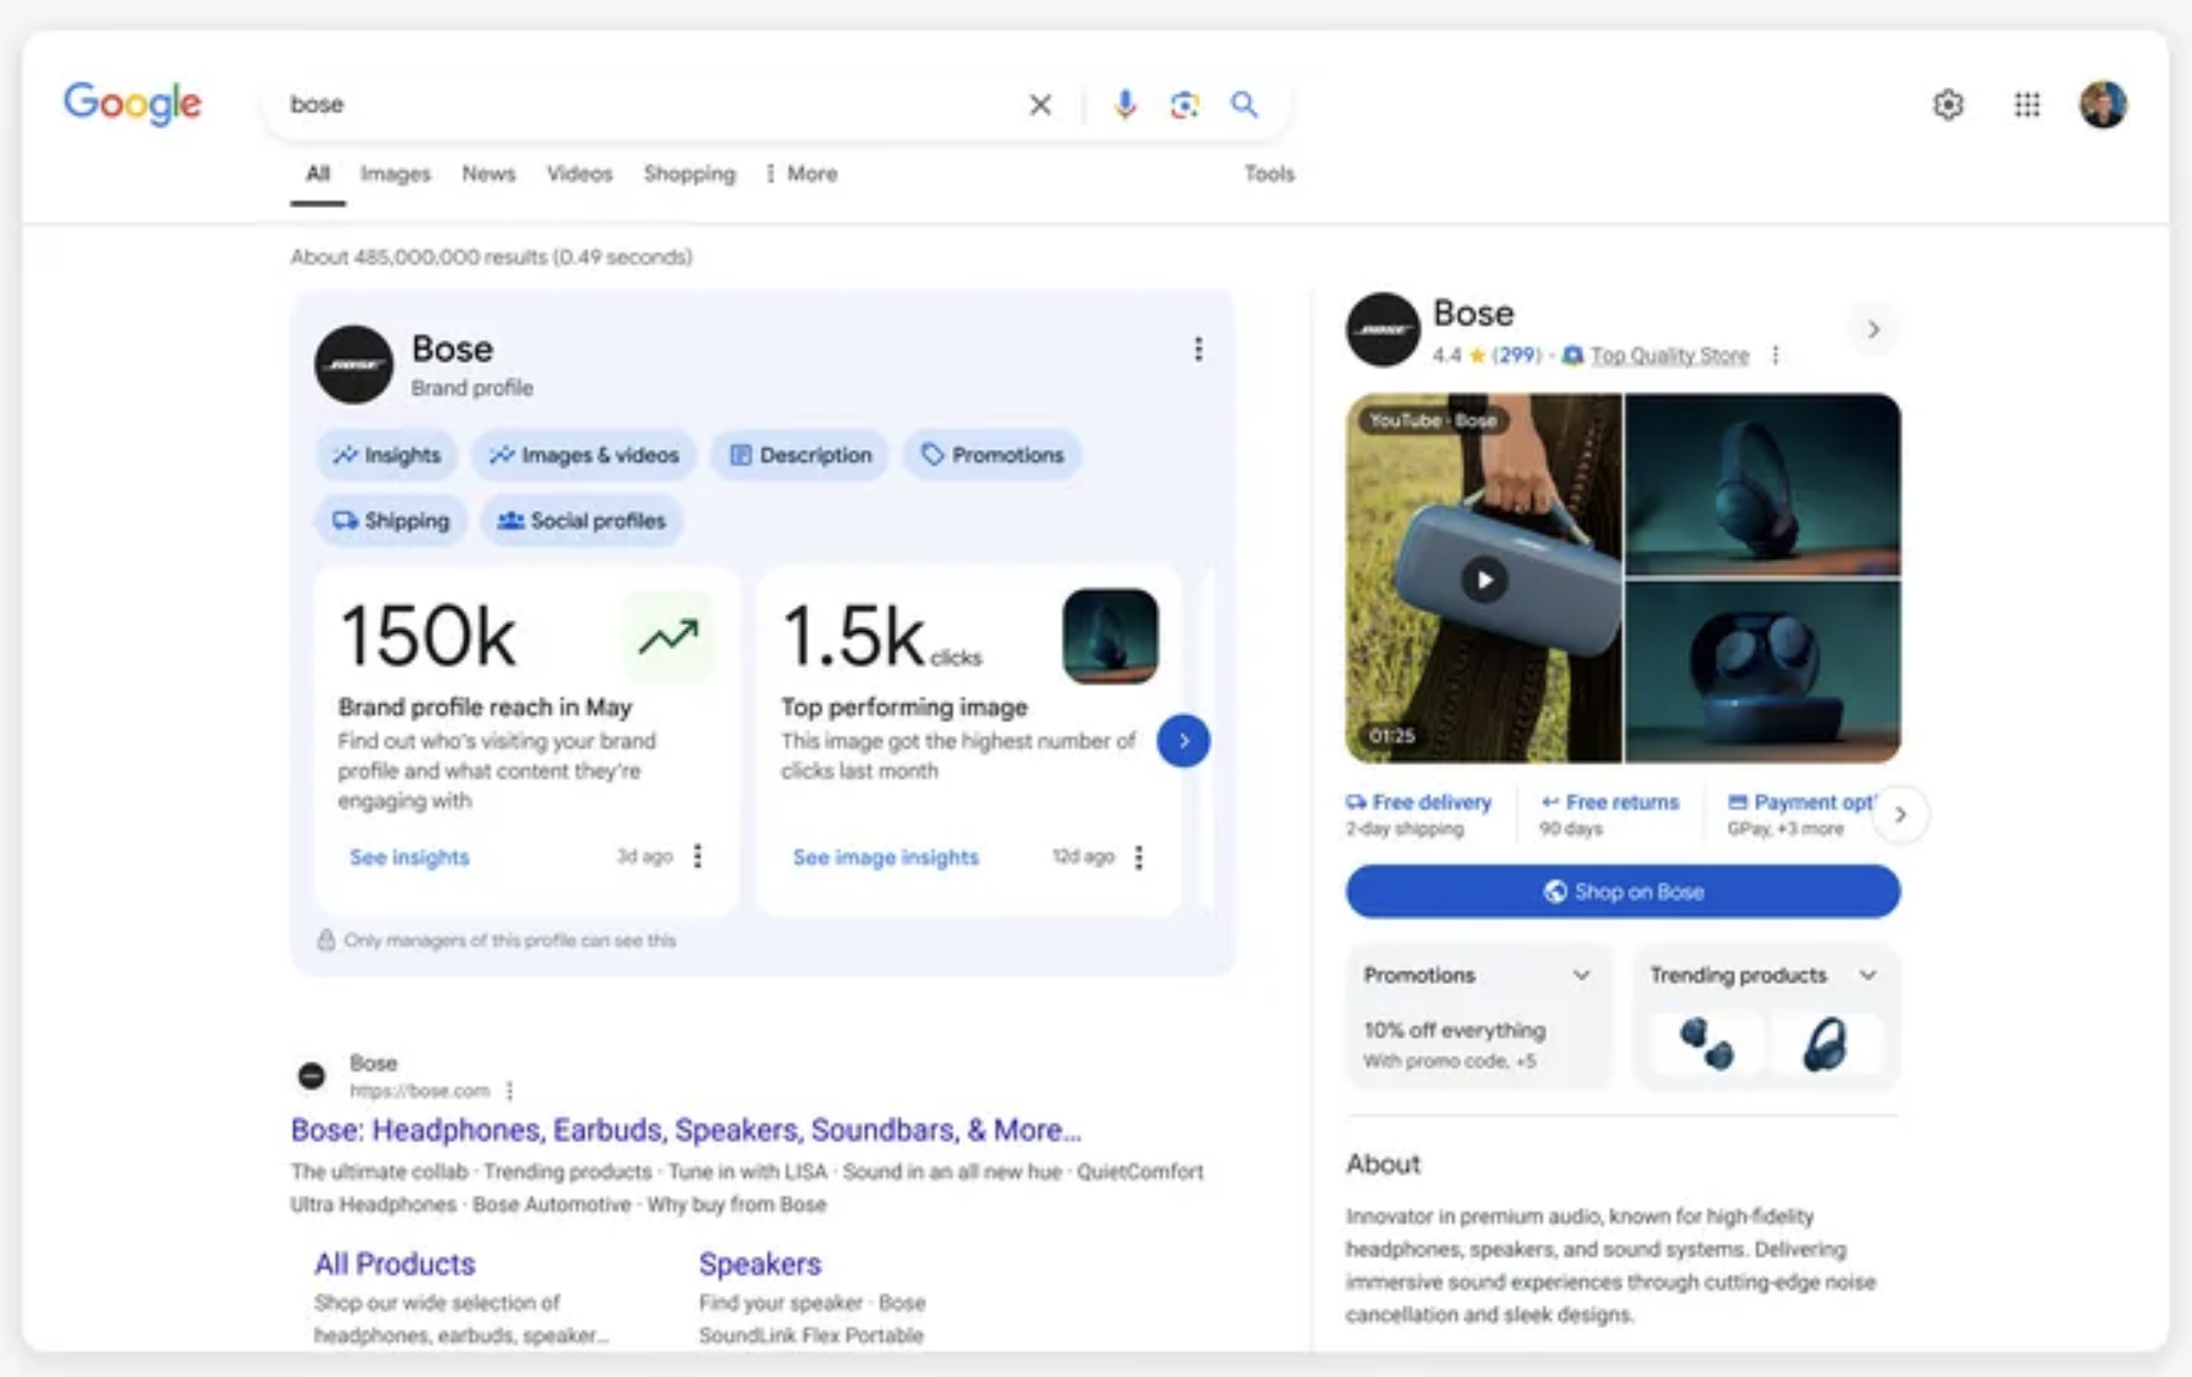Open the top performing image thumbnail
Viewport: 2192px width, 1377px height.
coord(1111,636)
